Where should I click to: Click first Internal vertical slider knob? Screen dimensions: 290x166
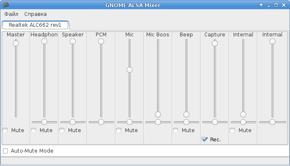(x=243, y=115)
